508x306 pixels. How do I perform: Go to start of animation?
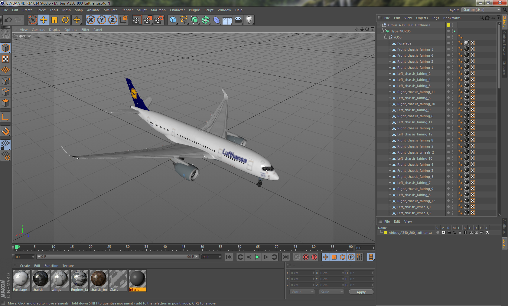point(229,257)
